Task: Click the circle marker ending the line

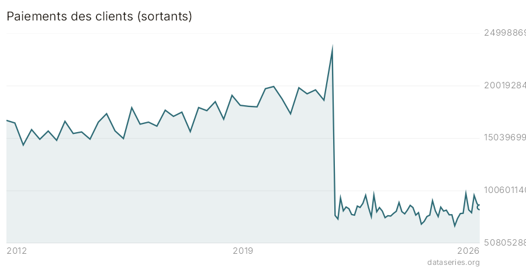Action: [x=479, y=208]
